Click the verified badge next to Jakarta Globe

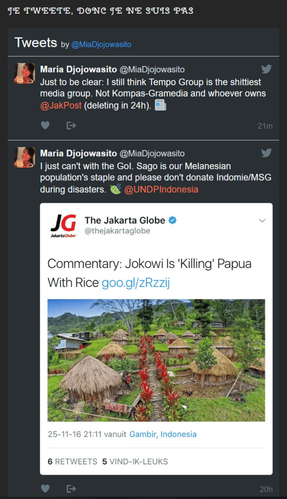(173, 220)
